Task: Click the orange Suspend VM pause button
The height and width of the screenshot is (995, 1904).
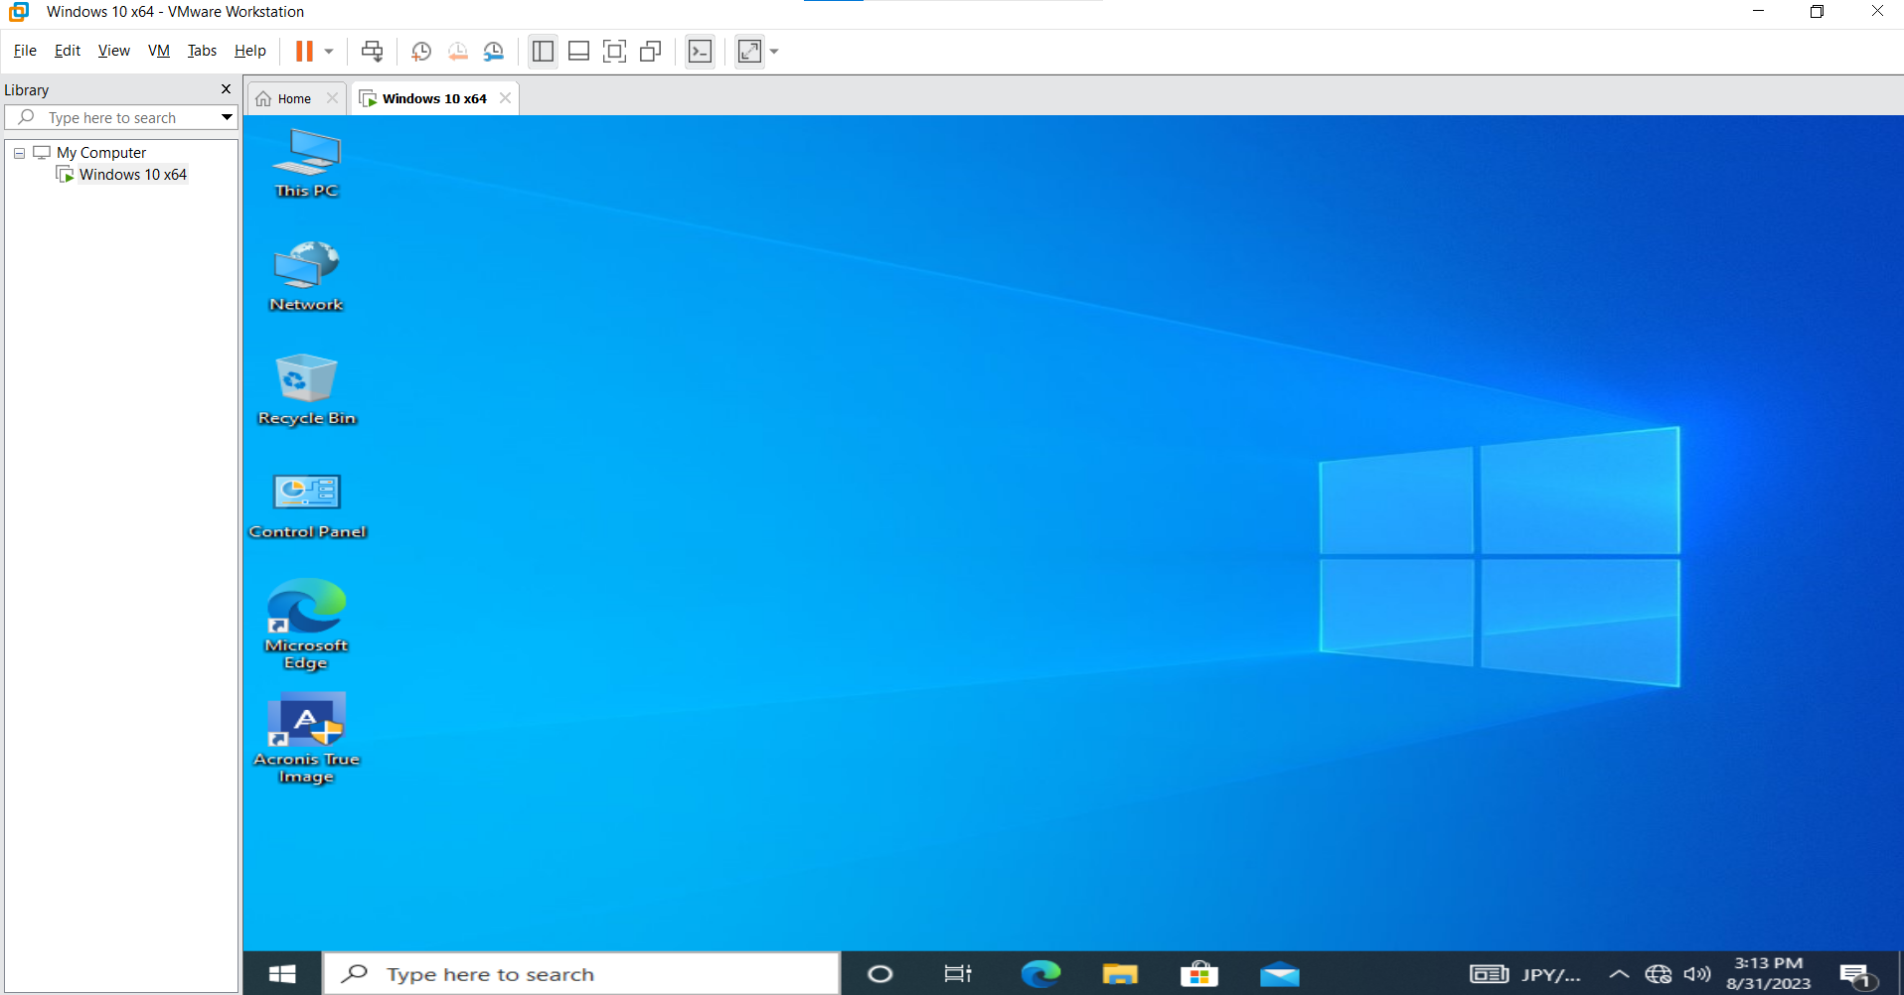Action: pyautogui.click(x=304, y=51)
